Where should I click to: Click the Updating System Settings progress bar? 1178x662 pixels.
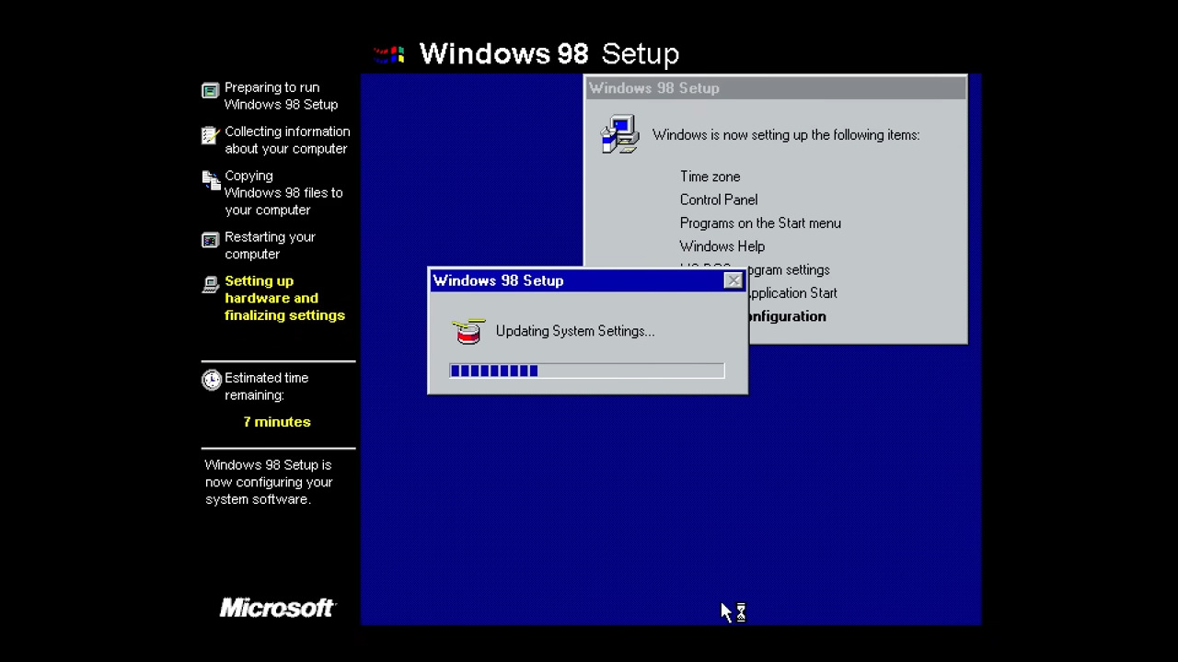click(x=587, y=371)
